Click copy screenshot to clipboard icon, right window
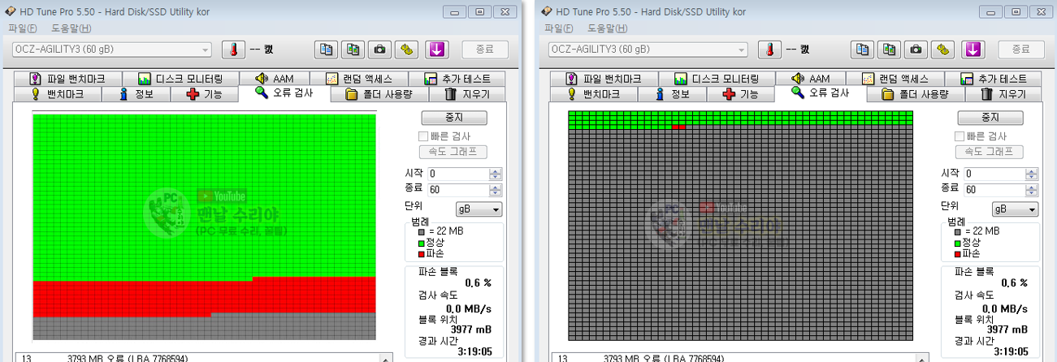 pyautogui.click(x=889, y=50)
